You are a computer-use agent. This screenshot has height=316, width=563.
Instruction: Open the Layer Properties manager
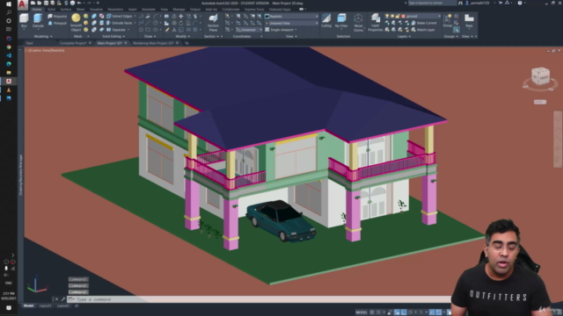tap(376, 23)
